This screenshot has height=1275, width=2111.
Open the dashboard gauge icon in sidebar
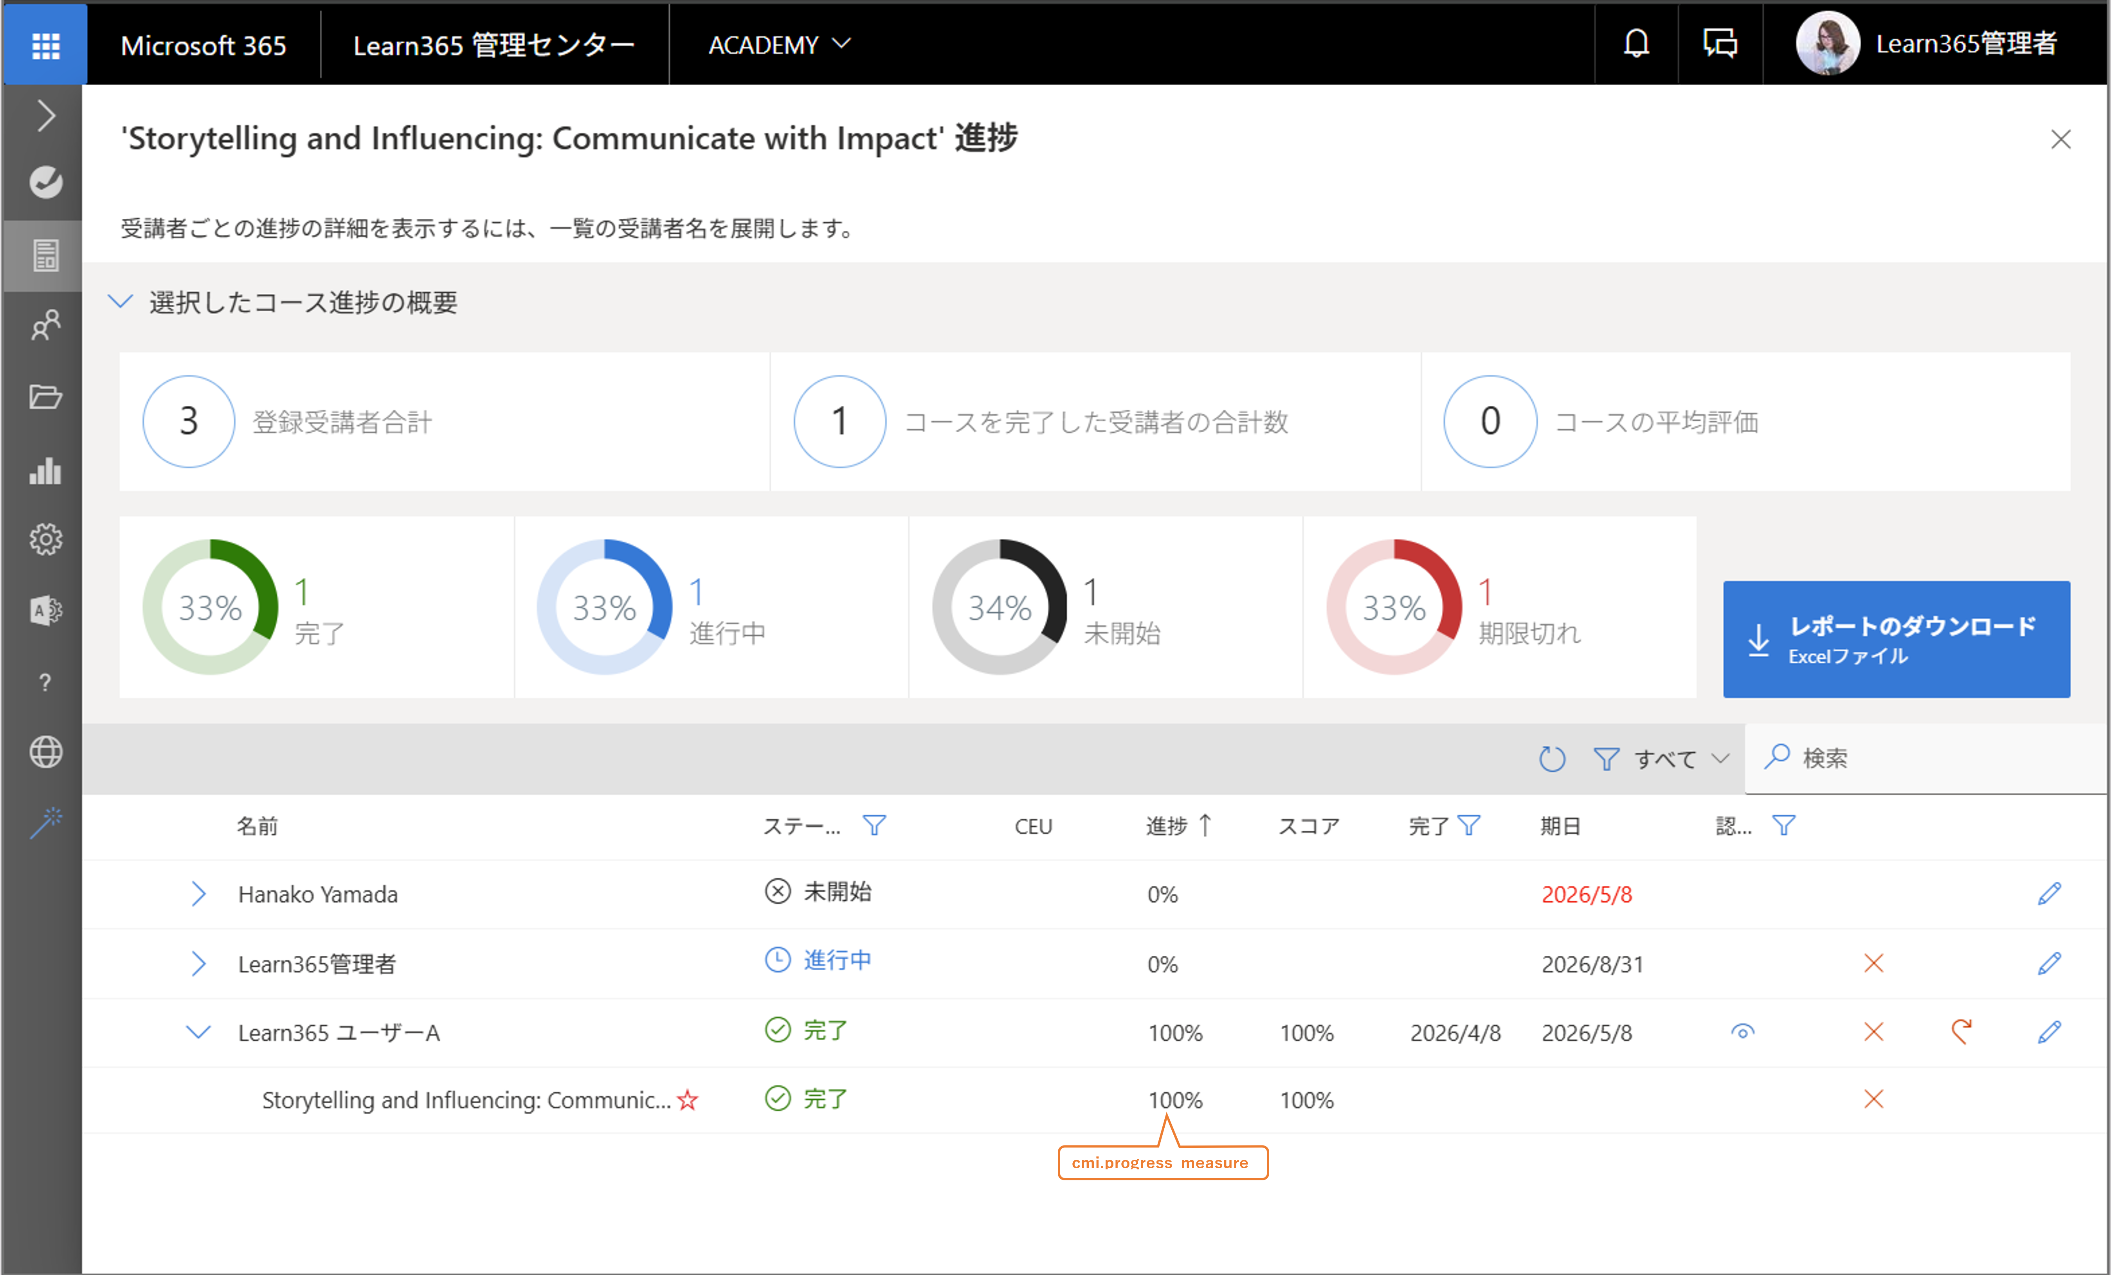coord(45,182)
